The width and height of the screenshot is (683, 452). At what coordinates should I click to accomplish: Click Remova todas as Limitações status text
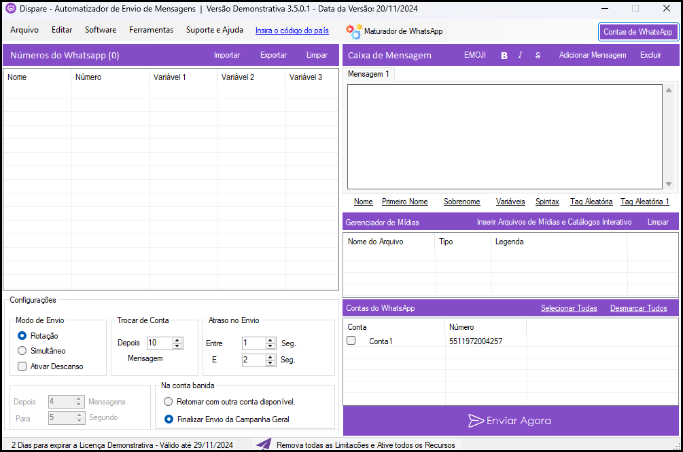(x=366, y=445)
